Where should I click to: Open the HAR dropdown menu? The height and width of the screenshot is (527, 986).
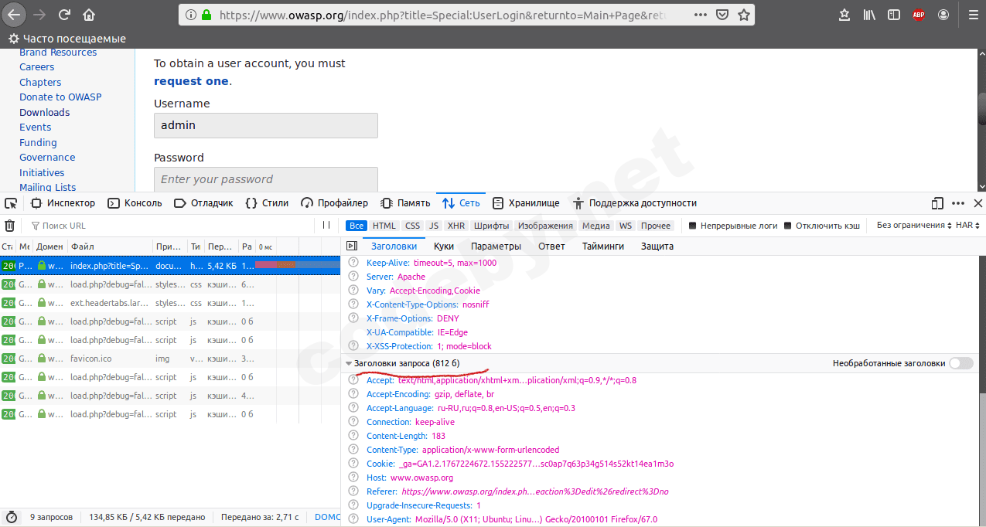tap(967, 226)
